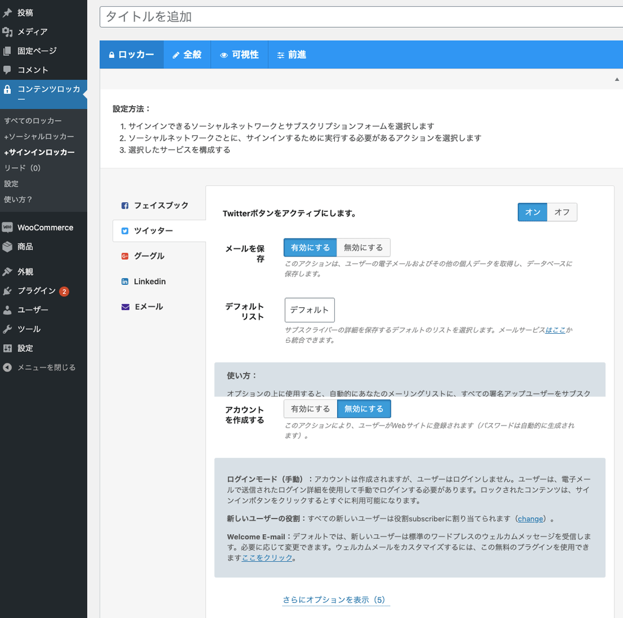Enable create account (アカウントを作成する) option
The height and width of the screenshot is (618, 623).
(x=310, y=409)
